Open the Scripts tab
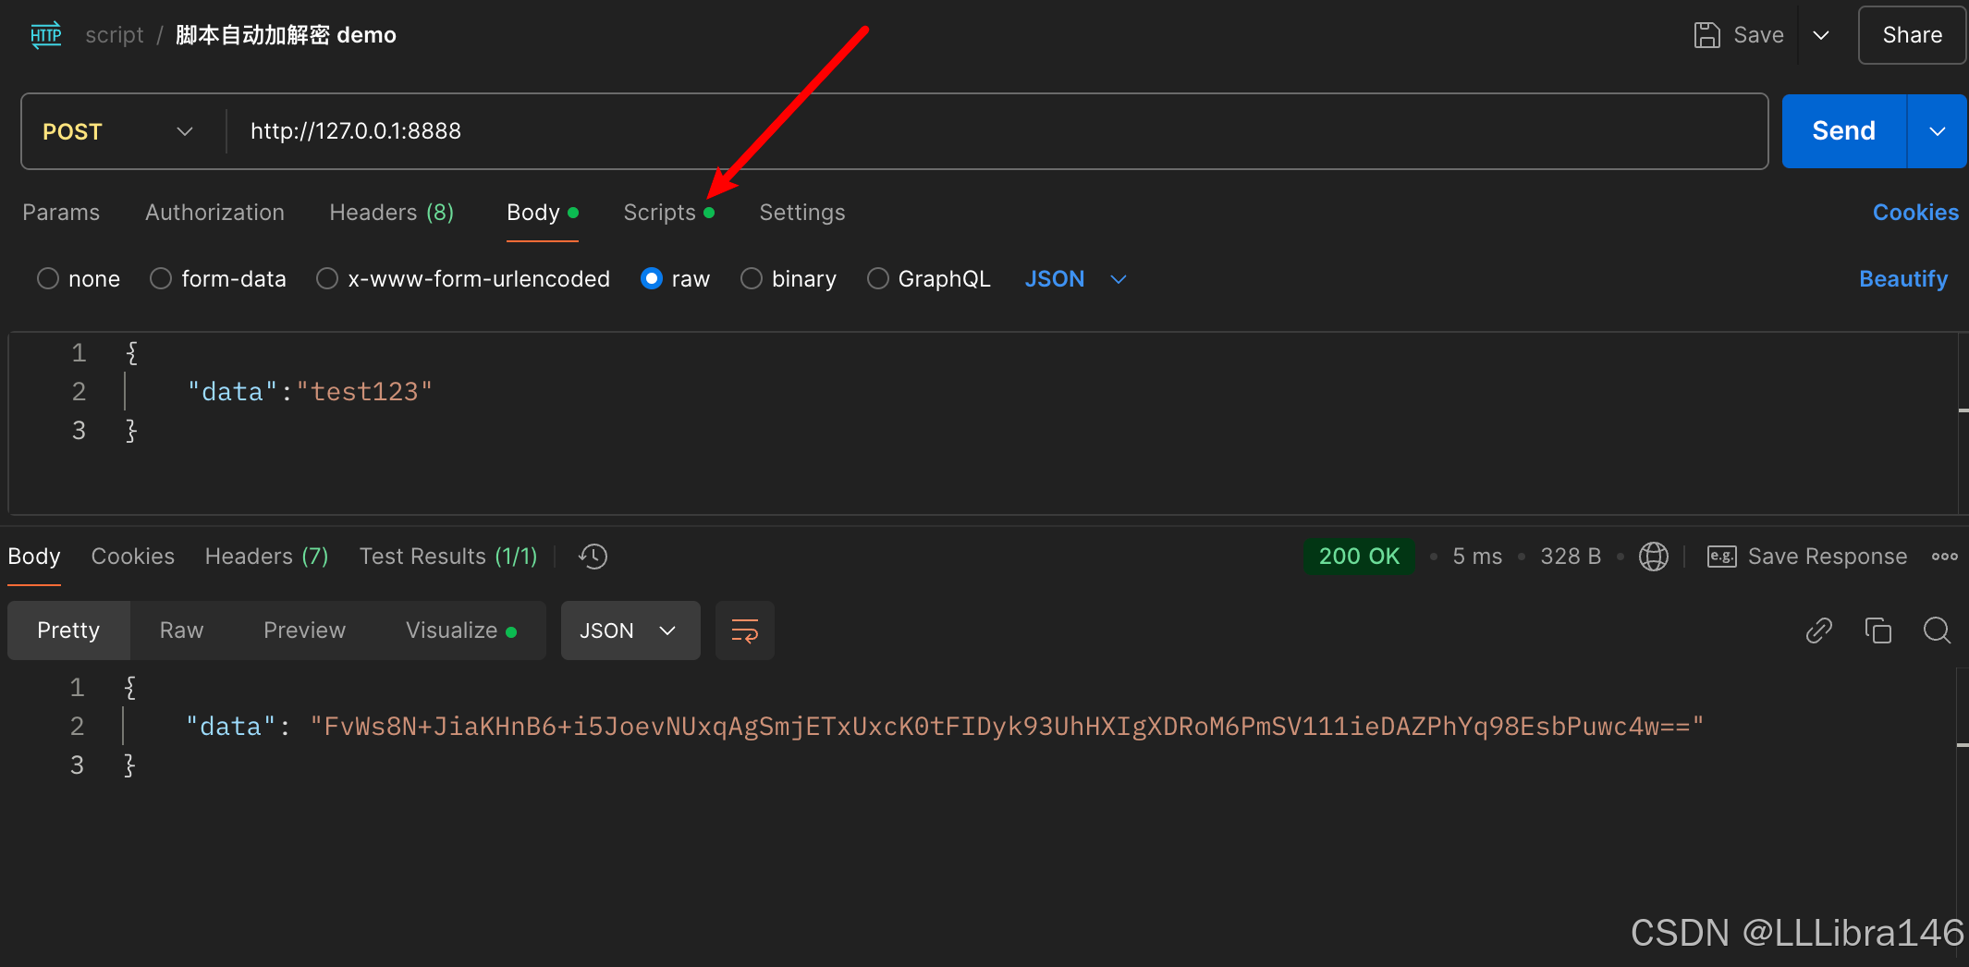 click(x=668, y=213)
